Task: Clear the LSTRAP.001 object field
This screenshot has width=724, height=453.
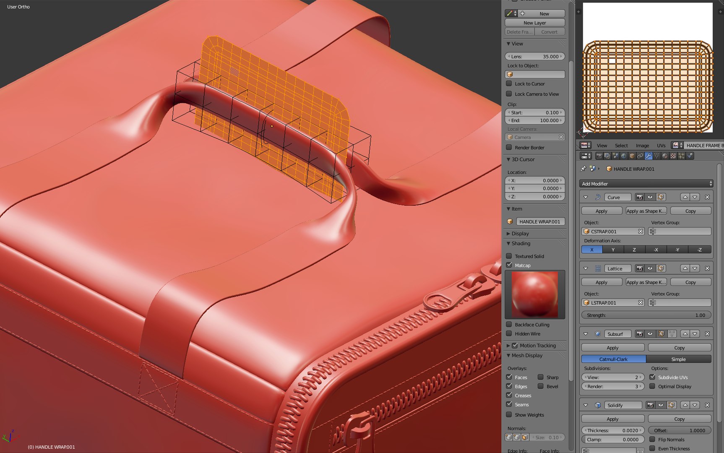Action: [x=641, y=303]
